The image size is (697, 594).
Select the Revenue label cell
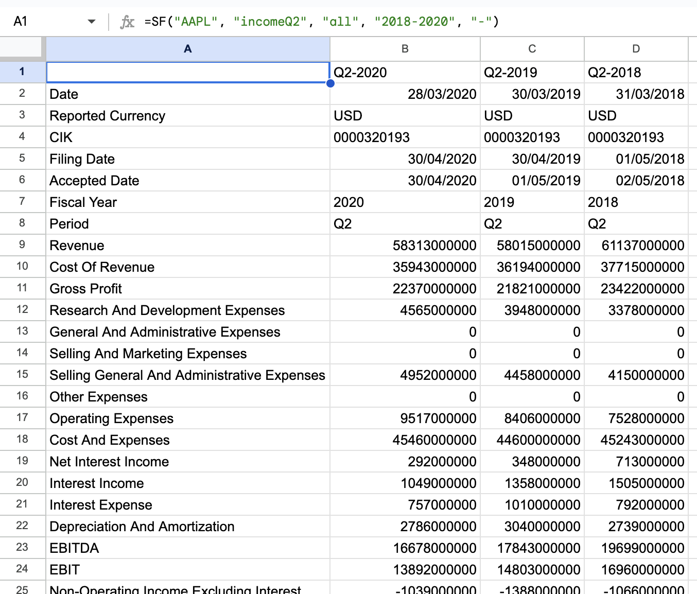(188, 245)
